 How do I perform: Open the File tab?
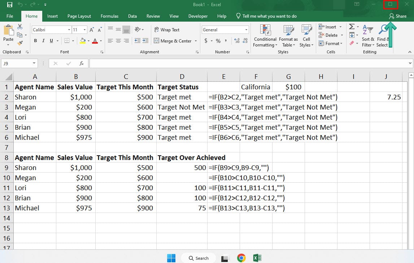pos(10,16)
